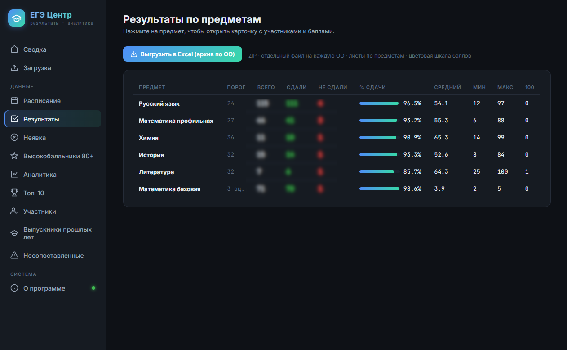Click the Высокобалльники star icon
The image size is (567, 350).
click(x=14, y=156)
